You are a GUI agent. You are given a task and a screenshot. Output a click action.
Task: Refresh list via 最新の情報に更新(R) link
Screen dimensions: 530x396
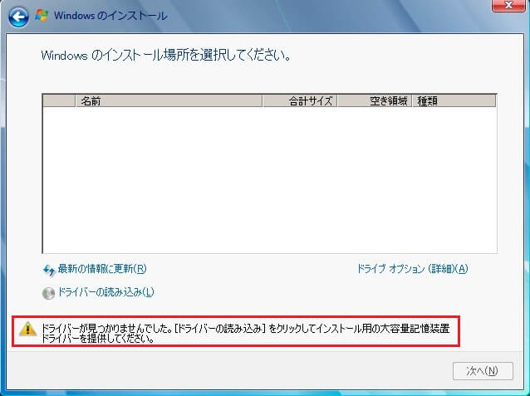pos(102,269)
